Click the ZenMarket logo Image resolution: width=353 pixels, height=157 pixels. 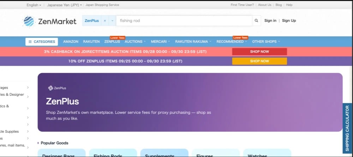click(50, 22)
